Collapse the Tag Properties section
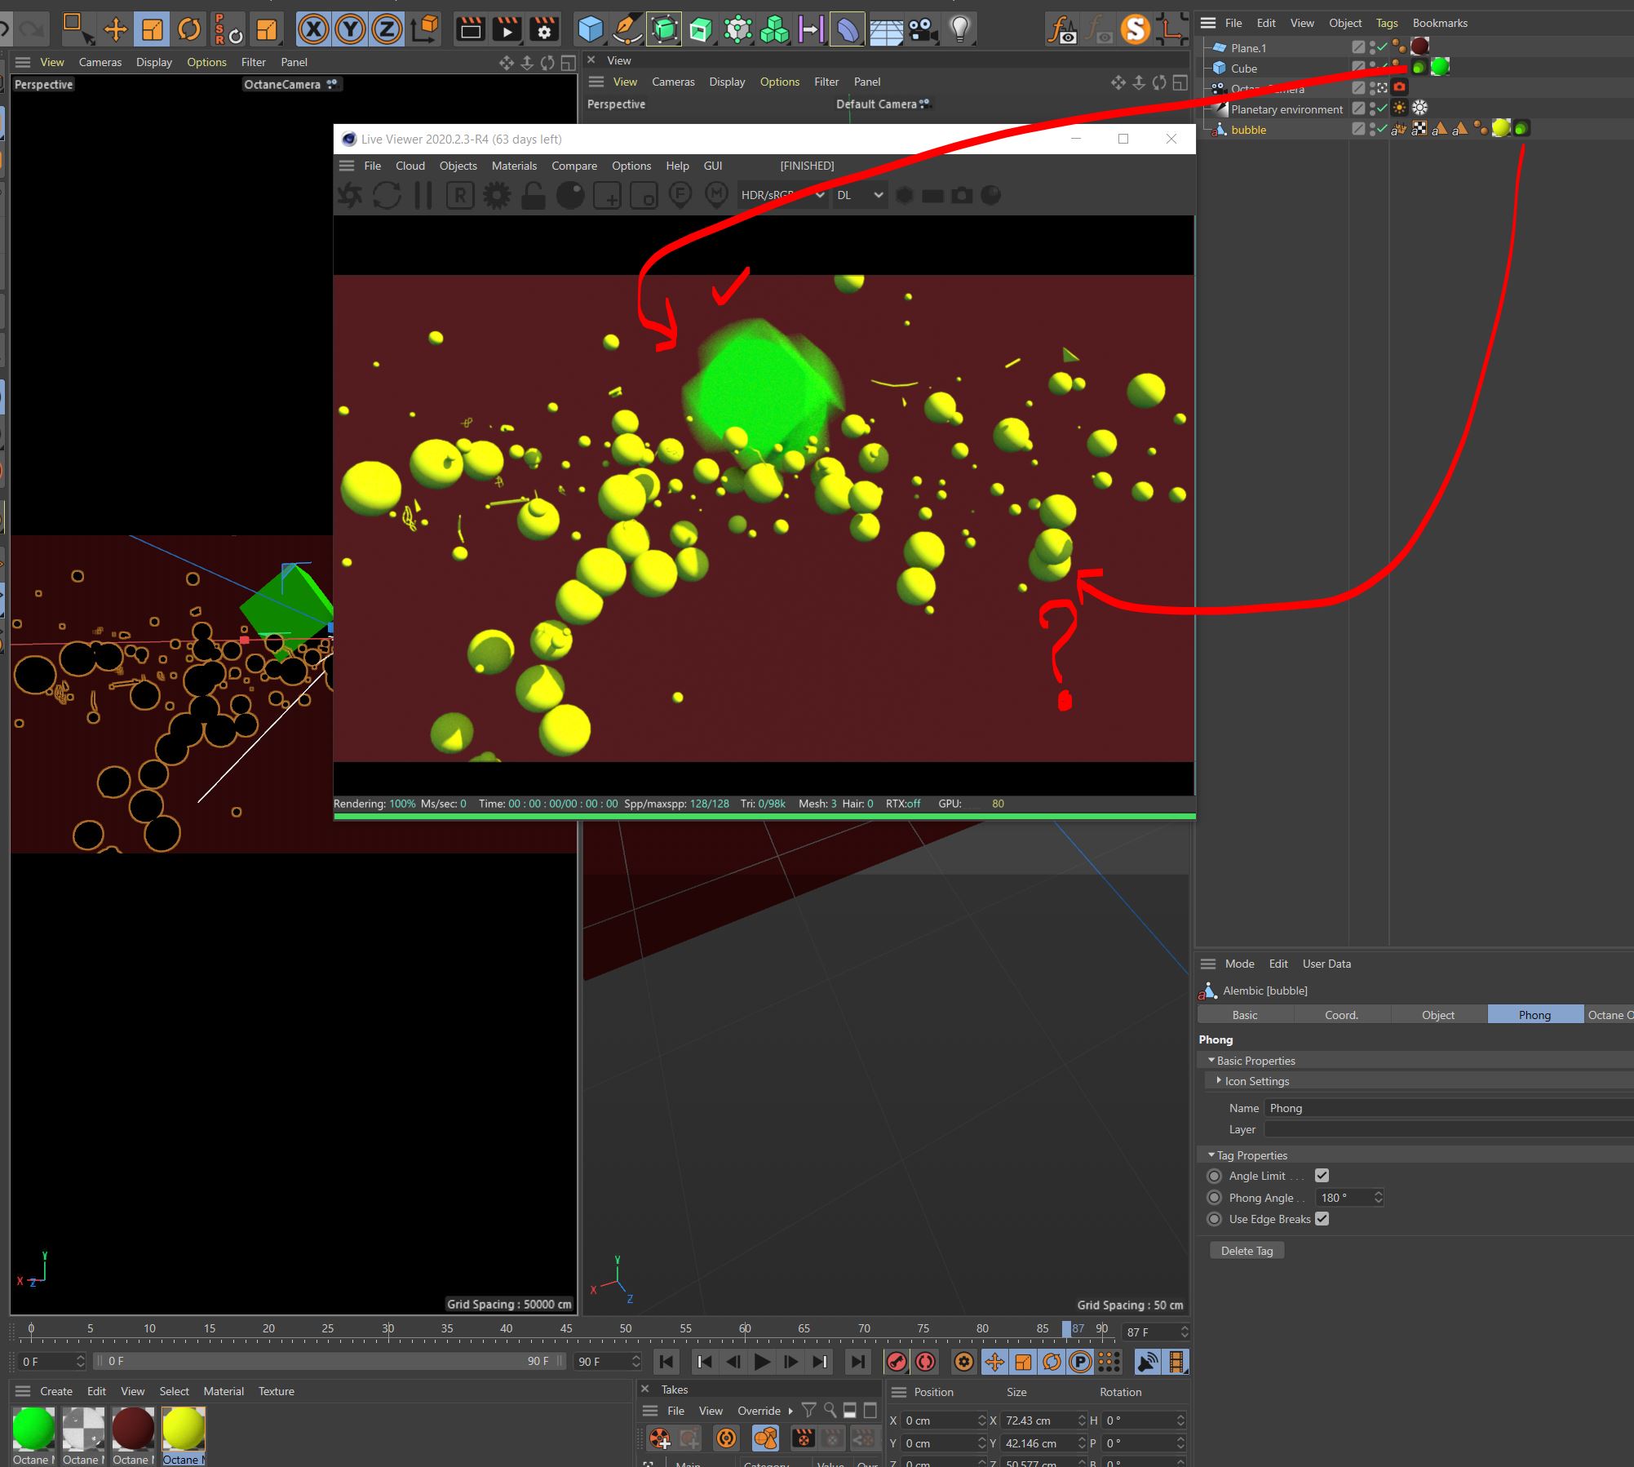Image resolution: width=1634 pixels, height=1467 pixels. pyautogui.click(x=1211, y=1155)
